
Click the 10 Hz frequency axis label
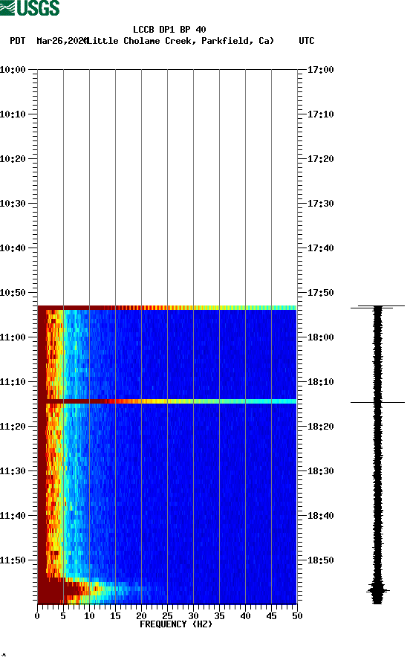(x=89, y=616)
